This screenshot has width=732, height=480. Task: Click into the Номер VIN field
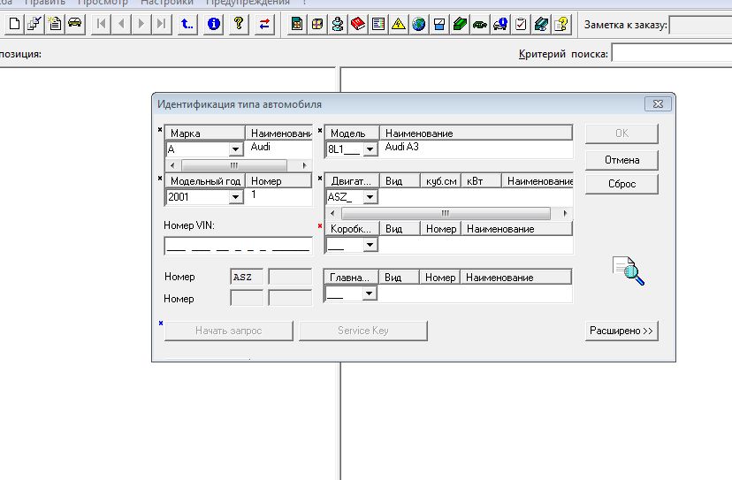coord(237,246)
